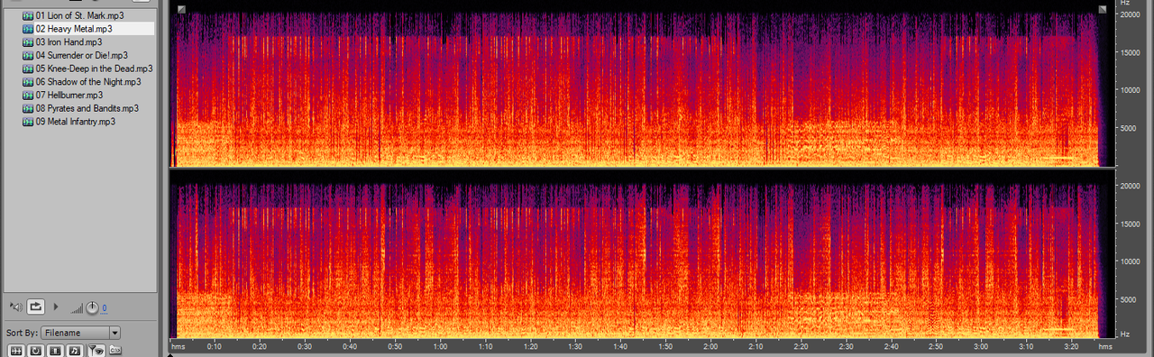Image resolution: width=1154 pixels, height=357 pixels.
Task: Click the file icon beside 03 Iron Hand.mp3
Action: tap(28, 42)
